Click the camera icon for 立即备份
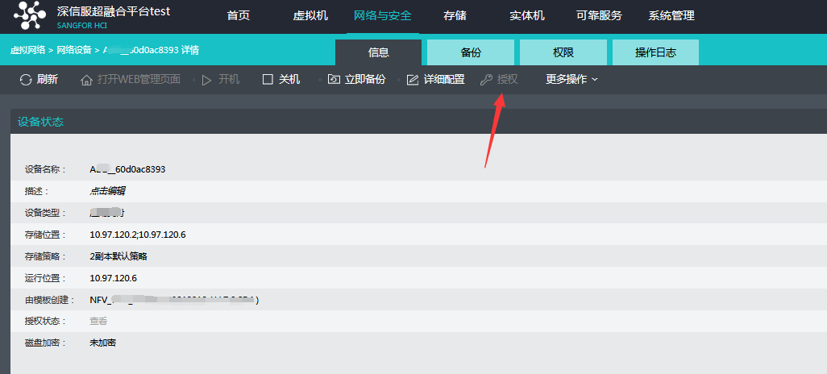 [334, 80]
